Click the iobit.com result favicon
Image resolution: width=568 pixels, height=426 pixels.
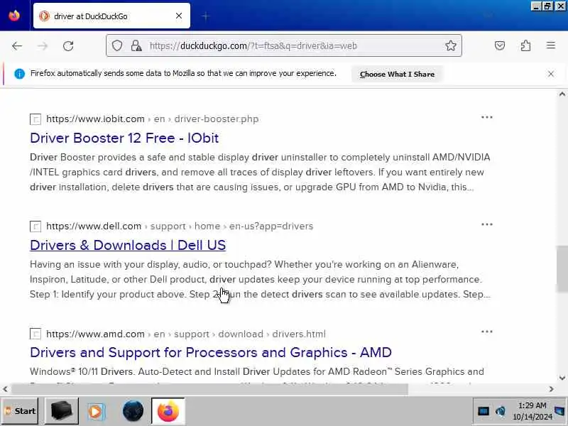click(35, 119)
